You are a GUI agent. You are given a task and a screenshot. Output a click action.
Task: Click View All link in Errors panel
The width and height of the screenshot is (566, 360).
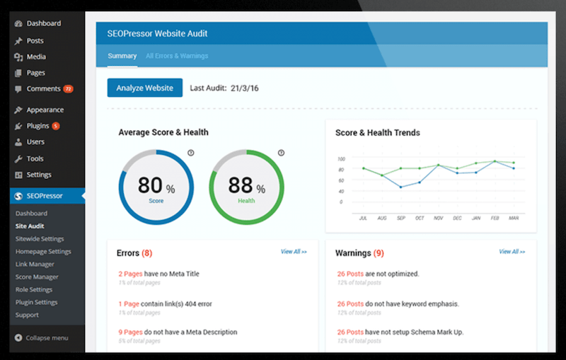click(x=294, y=252)
